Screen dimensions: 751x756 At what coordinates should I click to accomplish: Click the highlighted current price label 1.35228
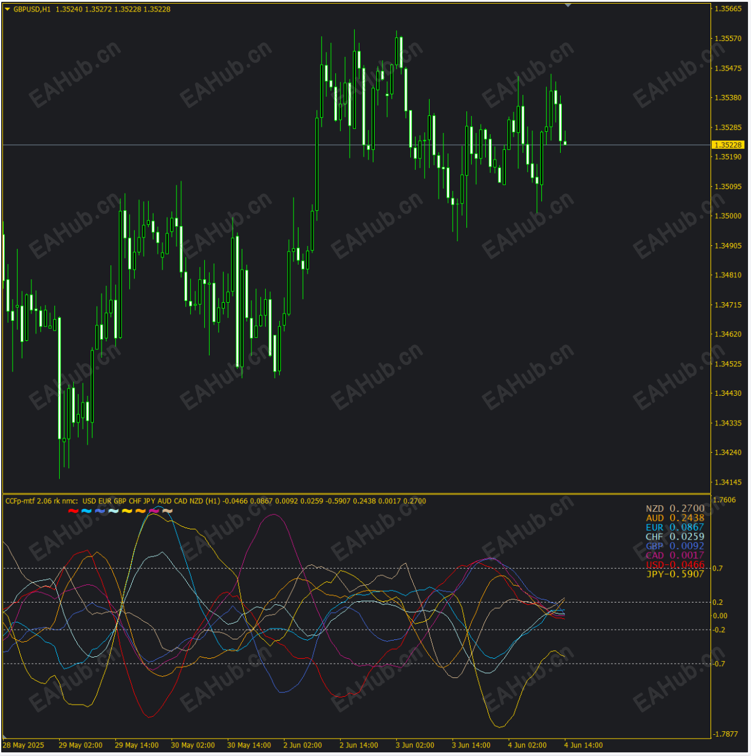[728, 145]
